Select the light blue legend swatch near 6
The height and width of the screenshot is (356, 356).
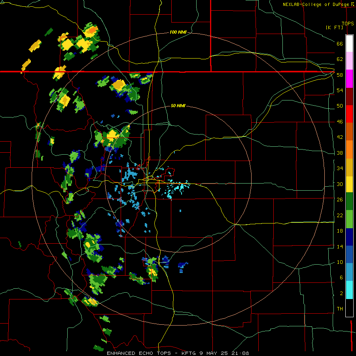(349, 272)
